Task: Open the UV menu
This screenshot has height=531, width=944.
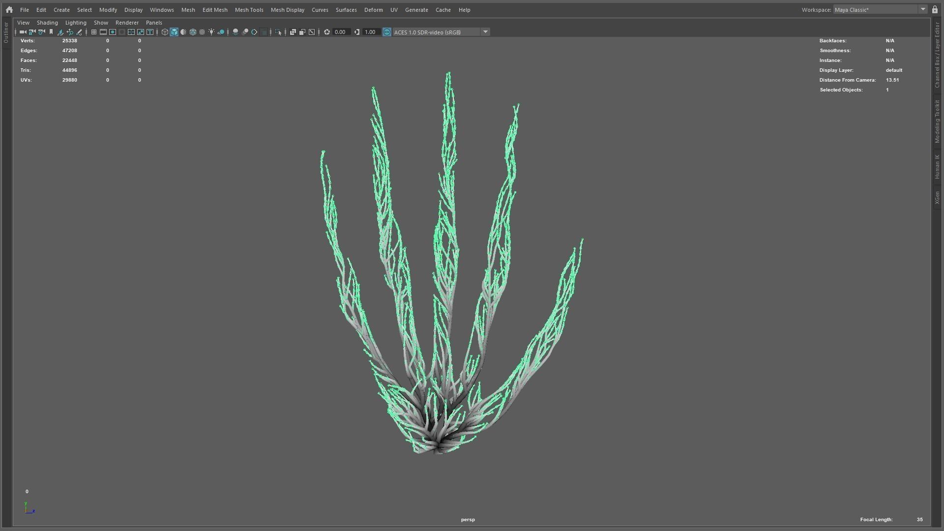Action: 394,10
